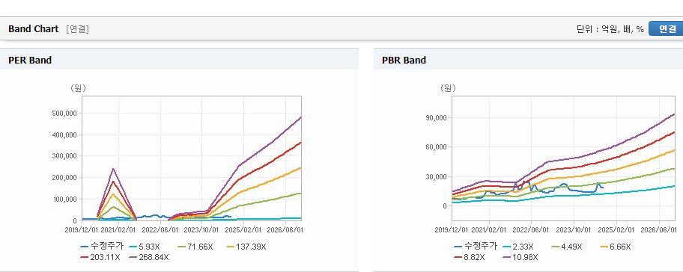Viewport: 683px width, 272px height.
Task: Click 2026/06/01 date label under PER chart
Action: coord(285,229)
